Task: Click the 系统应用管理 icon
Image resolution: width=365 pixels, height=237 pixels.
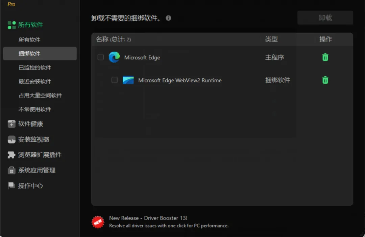Action: click(x=11, y=170)
